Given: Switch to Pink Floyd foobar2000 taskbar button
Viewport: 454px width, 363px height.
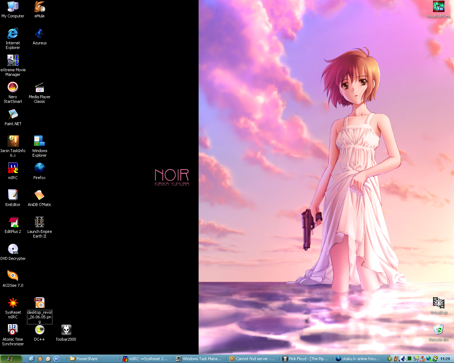Looking at the screenshot, I should click(306, 359).
